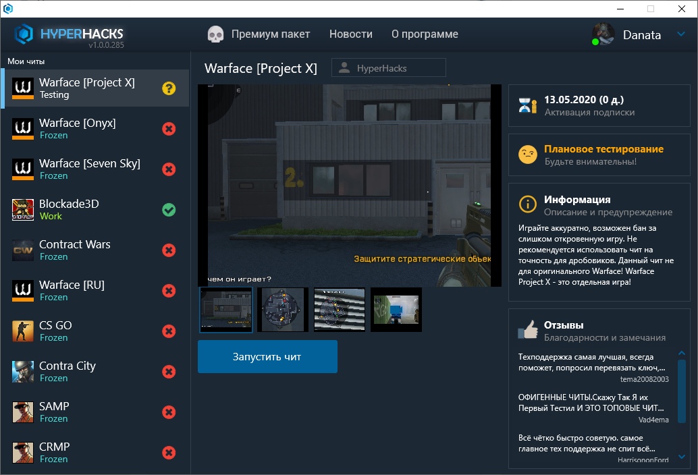Viewport: 698px width, 475px height.
Task: Click the reviews scrollbar thumb
Action: coord(682,391)
